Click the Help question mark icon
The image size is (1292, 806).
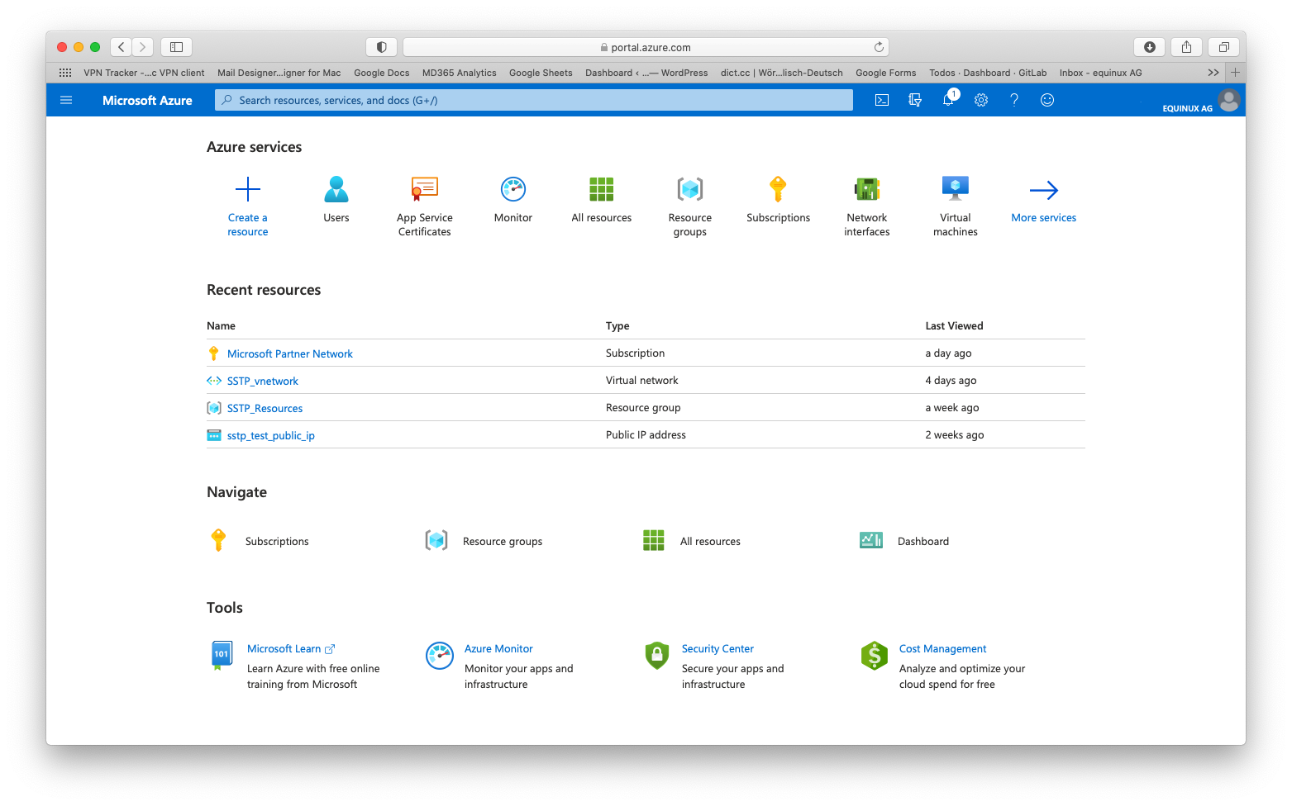[1014, 100]
